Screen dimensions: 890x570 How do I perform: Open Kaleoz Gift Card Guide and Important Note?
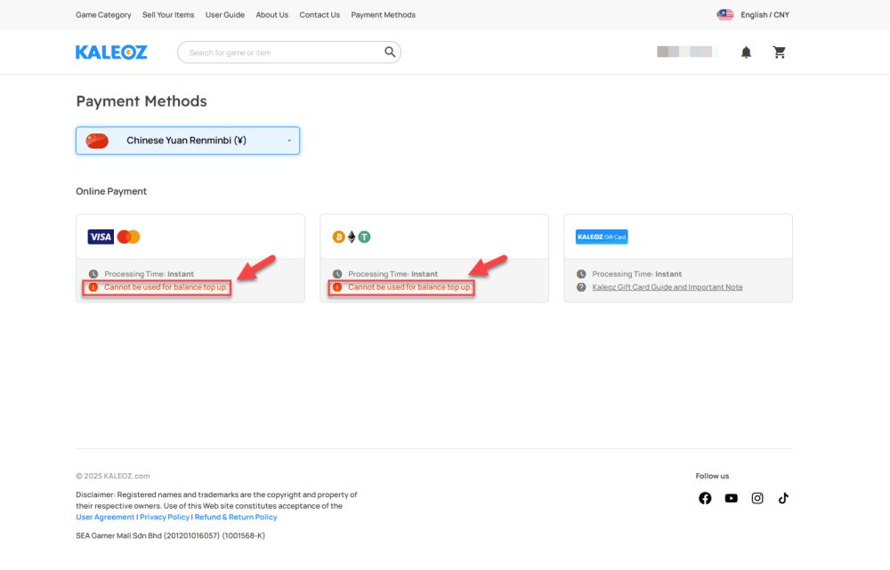pyautogui.click(x=667, y=287)
